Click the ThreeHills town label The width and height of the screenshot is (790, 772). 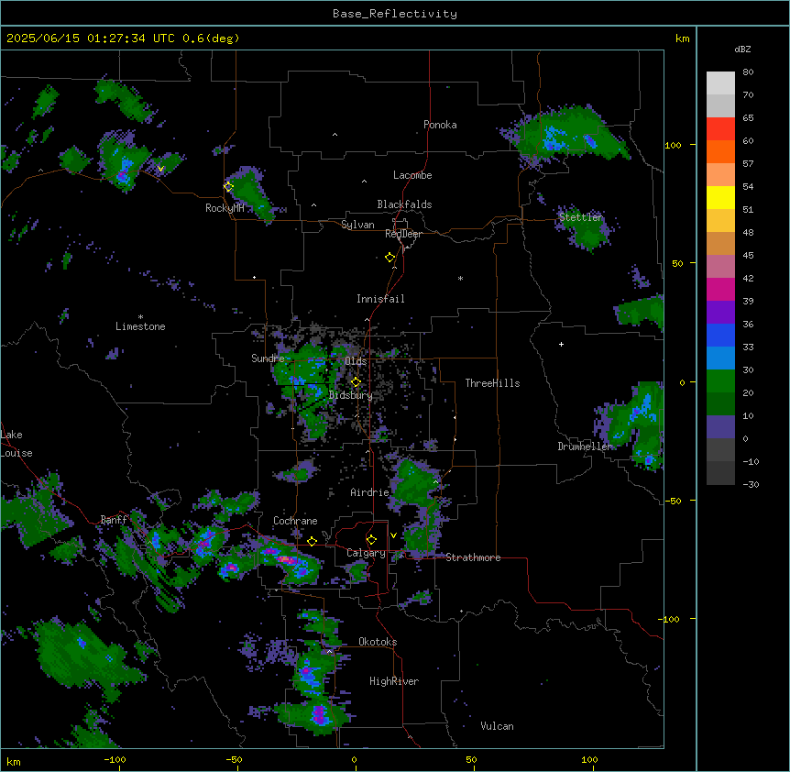click(x=492, y=383)
